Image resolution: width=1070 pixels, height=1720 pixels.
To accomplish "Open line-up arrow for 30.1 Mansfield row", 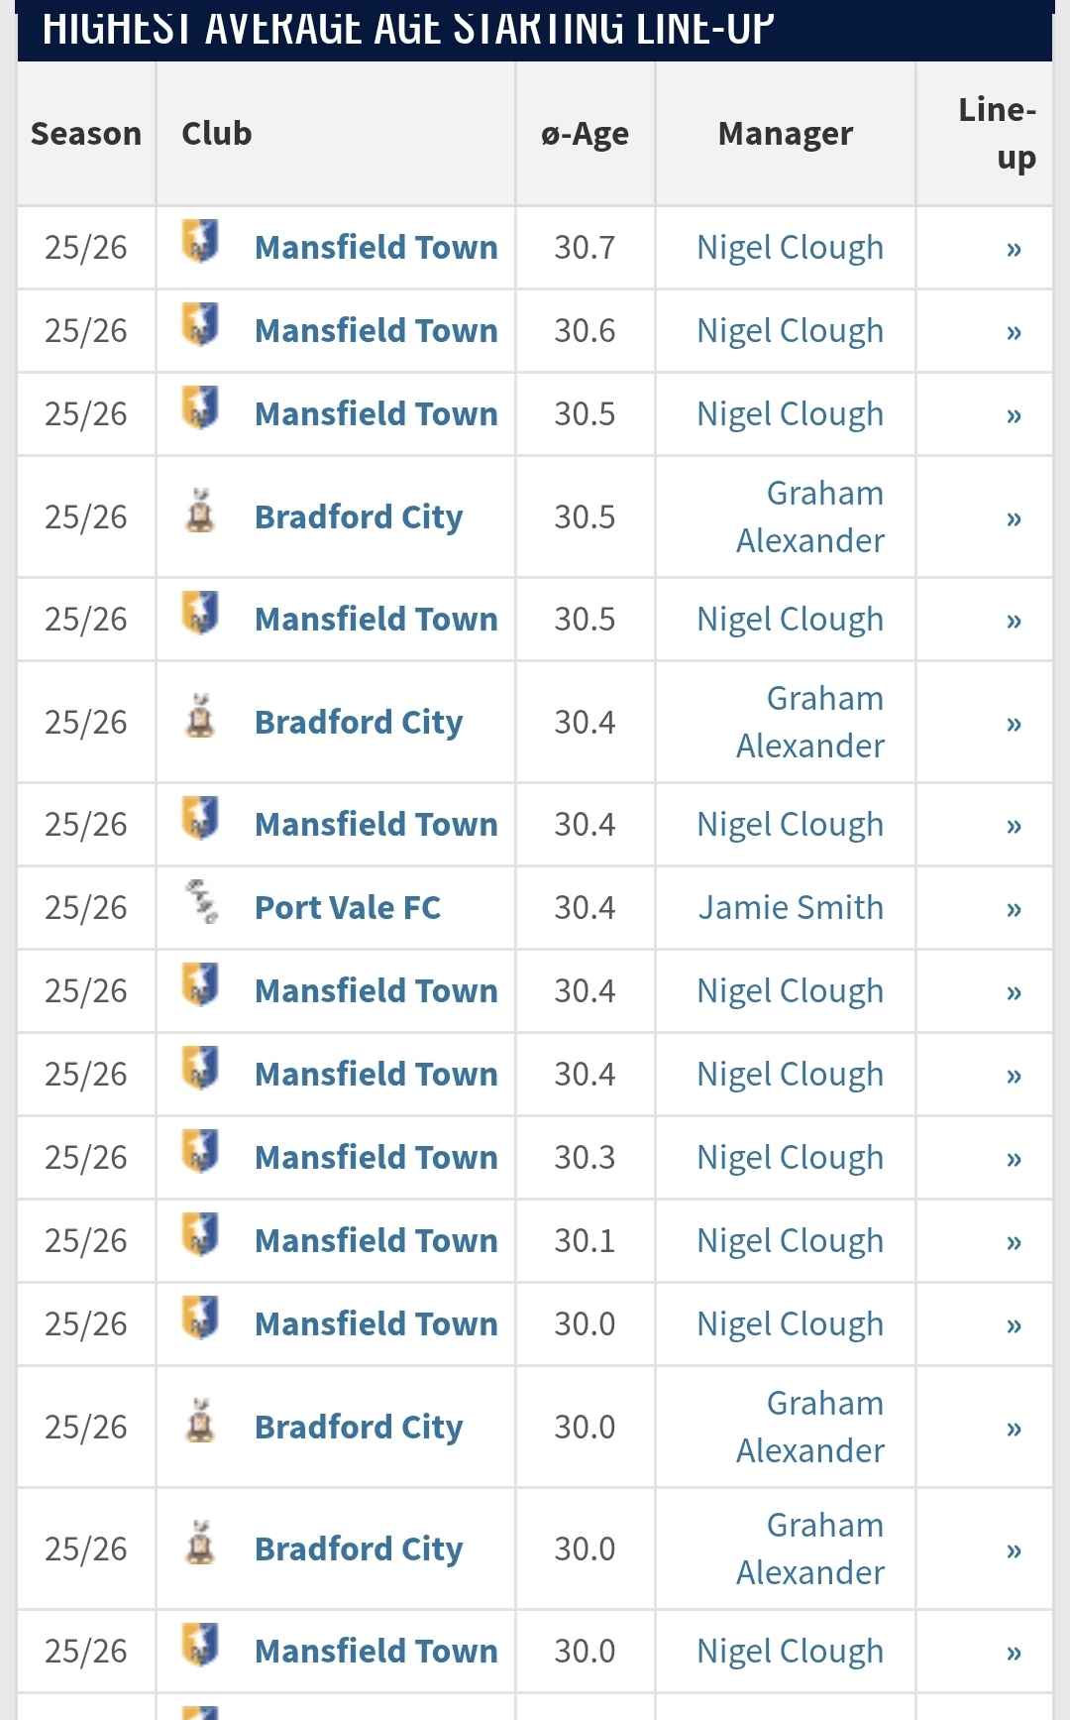I will click(1014, 1242).
